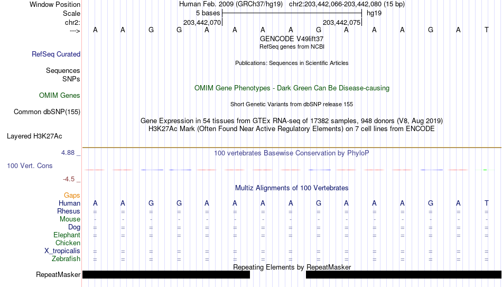Click the GTEx Gene Expression track title

click(x=292, y=121)
